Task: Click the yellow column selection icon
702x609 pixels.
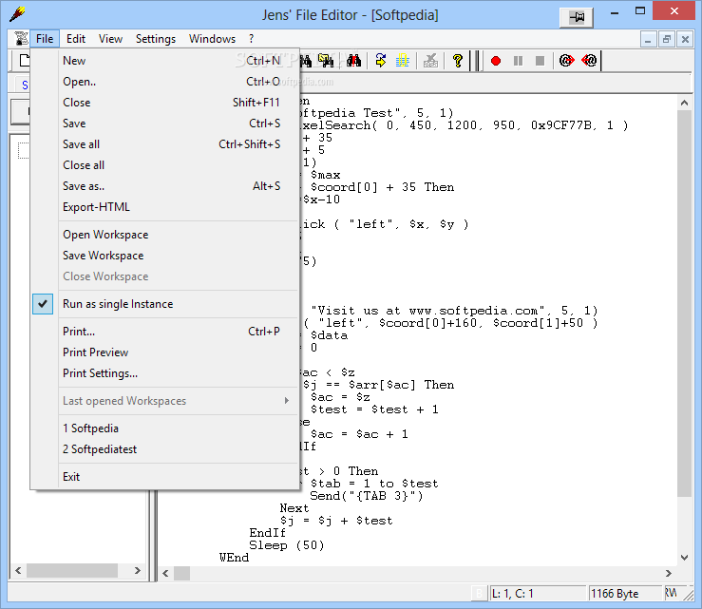Action: tap(403, 61)
